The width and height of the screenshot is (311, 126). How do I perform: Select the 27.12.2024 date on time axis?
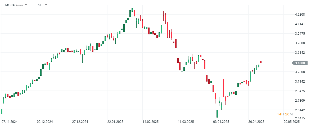[80, 122]
